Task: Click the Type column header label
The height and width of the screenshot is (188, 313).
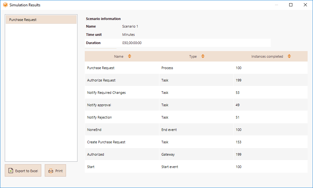Action: 193,56
